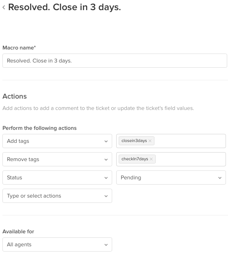
Task: Click the page title Resolved. Close in 3 days.
Action: tap(65, 7)
